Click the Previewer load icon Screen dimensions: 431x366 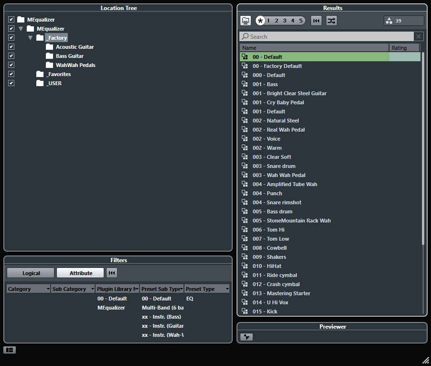247,337
